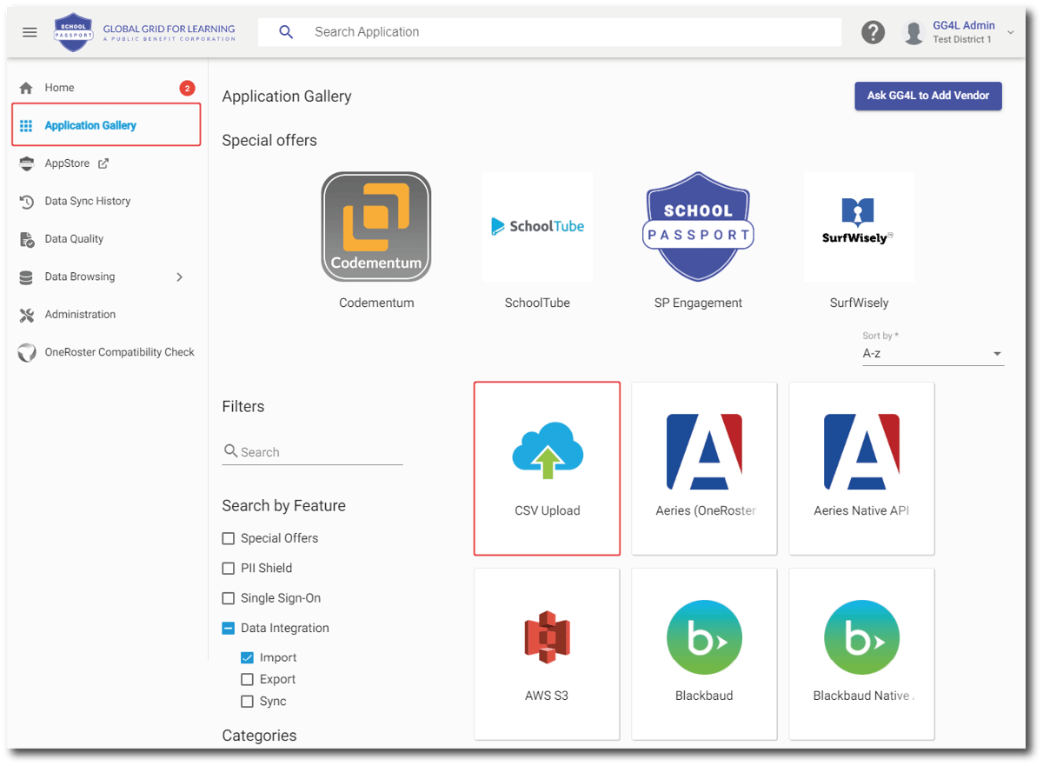Enable the Special Offers checkbox
The width and height of the screenshot is (1043, 766).
point(229,538)
